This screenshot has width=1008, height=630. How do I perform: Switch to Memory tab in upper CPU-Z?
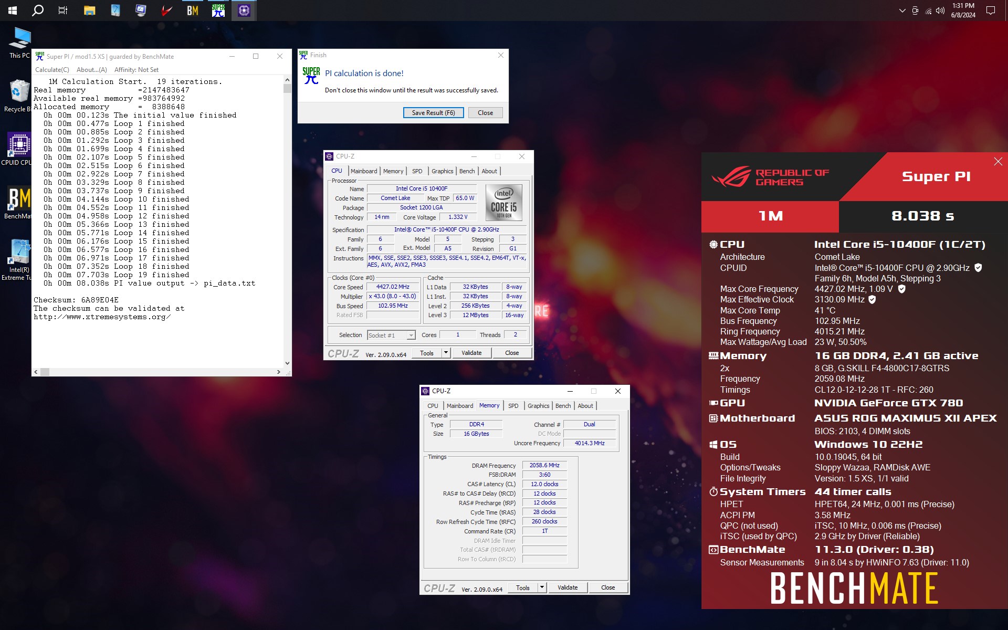pos(393,171)
